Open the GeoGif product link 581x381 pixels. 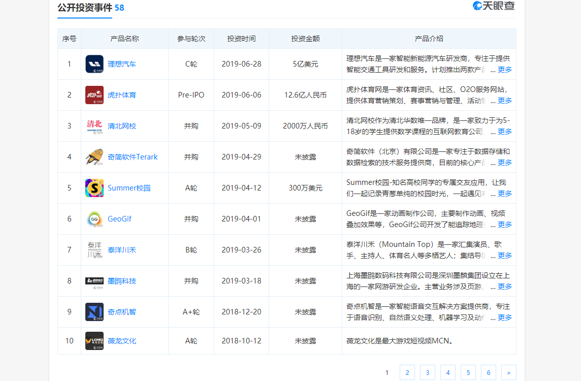click(x=119, y=219)
